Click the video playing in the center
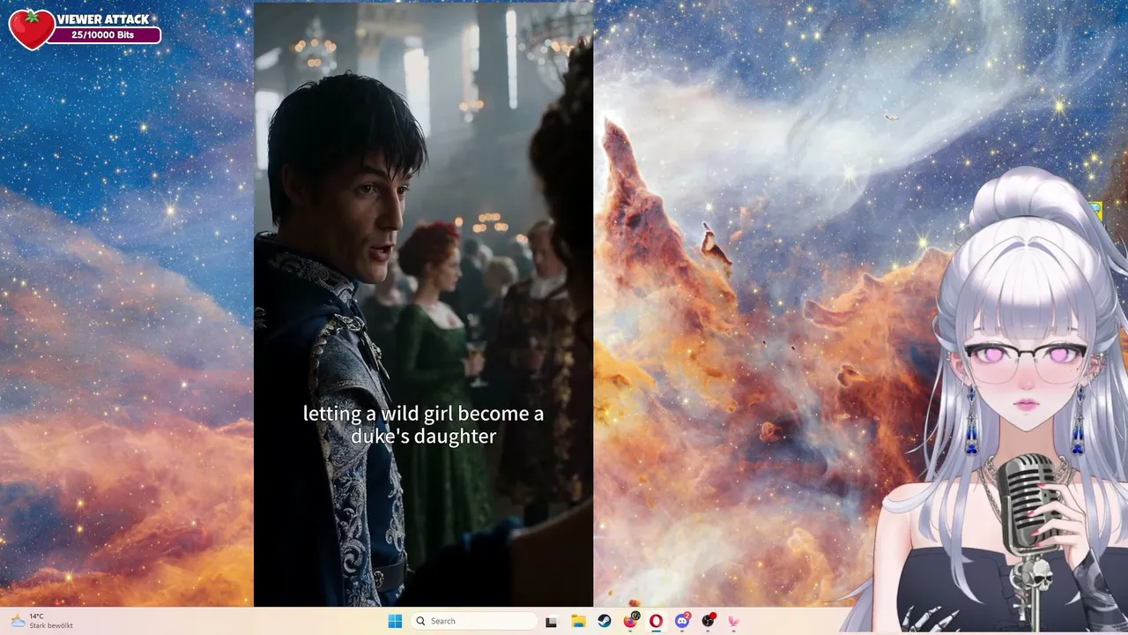Image resolution: width=1128 pixels, height=635 pixels. tap(423, 304)
